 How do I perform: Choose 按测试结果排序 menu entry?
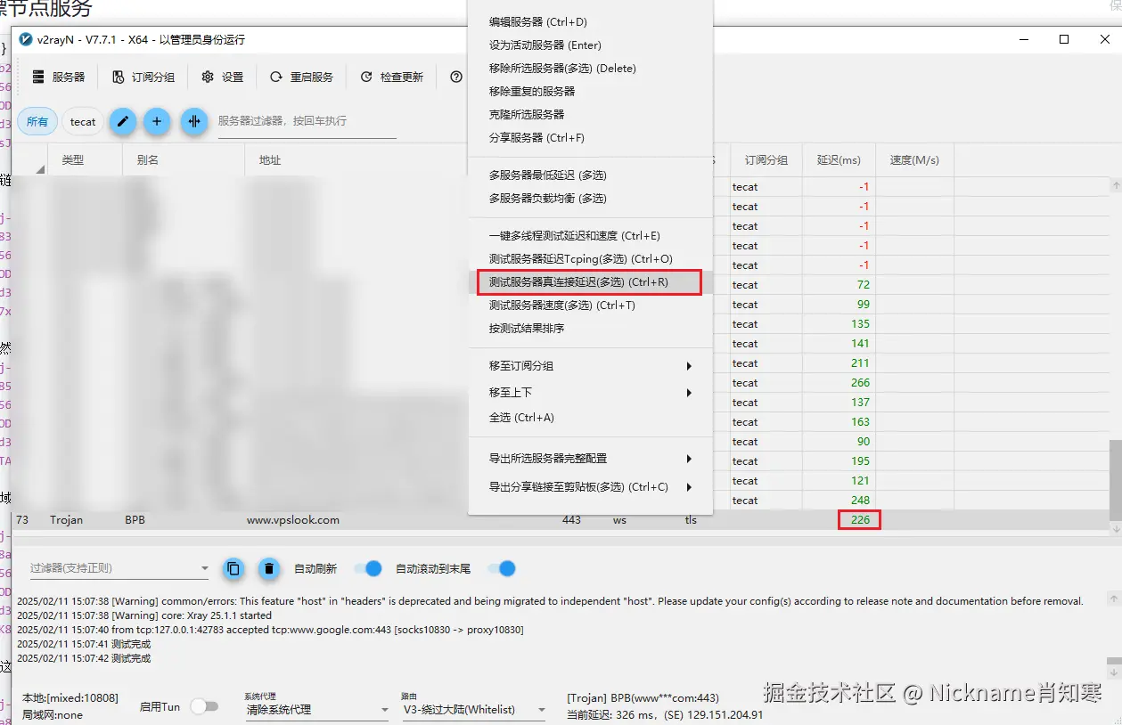[x=590, y=329]
